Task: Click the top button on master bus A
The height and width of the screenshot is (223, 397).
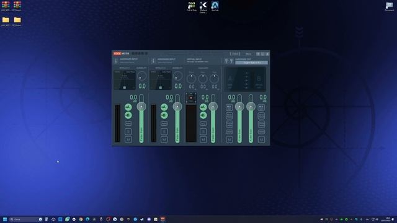Action: pos(230,107)
